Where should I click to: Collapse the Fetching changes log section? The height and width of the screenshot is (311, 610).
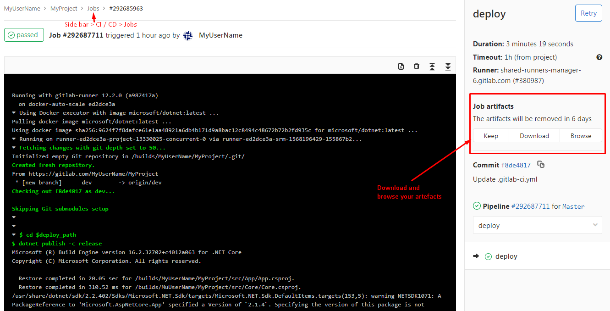tap(13, 147)
